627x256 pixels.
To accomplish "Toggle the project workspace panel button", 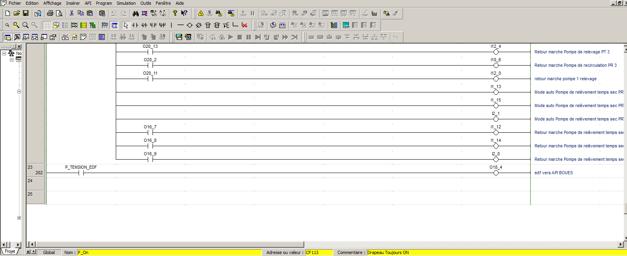I will pyautogui.click(x=8, y=37).
